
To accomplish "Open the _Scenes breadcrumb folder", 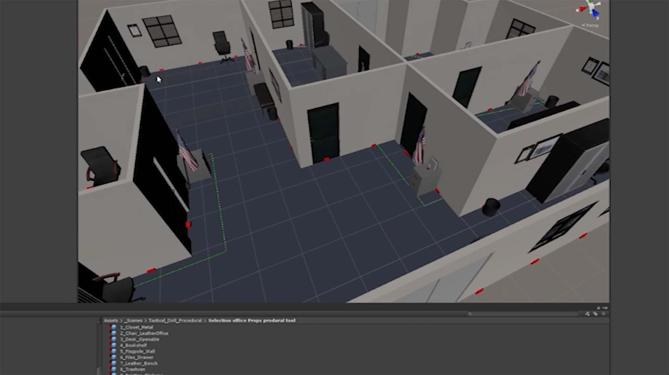I will (133, 320).
